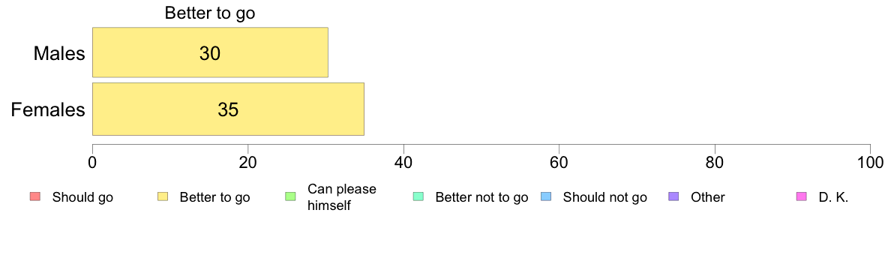Click the 0 tick on the axis
Image resolution: width=891 pixels, height=276 pixels.
click(x=92, y=162)
